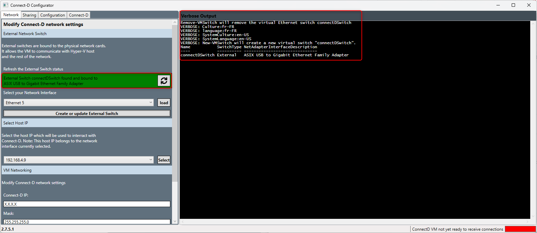Click the 'Verbose Output' heading
537x233 pixels.
click(x=199, y=16)
